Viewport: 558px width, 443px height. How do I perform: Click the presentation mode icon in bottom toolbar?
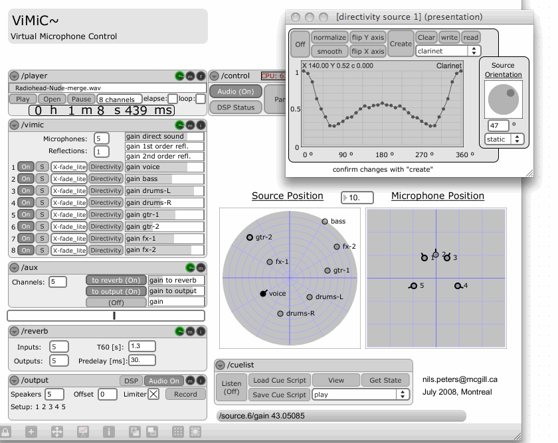[83, 432]
